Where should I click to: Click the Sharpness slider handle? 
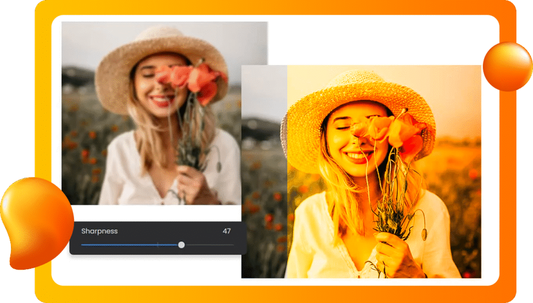tap(181, 245)
